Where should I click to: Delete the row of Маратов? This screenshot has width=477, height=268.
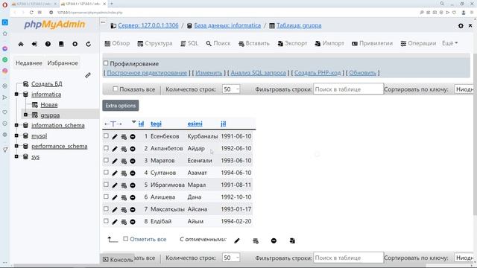pos(133,161)
